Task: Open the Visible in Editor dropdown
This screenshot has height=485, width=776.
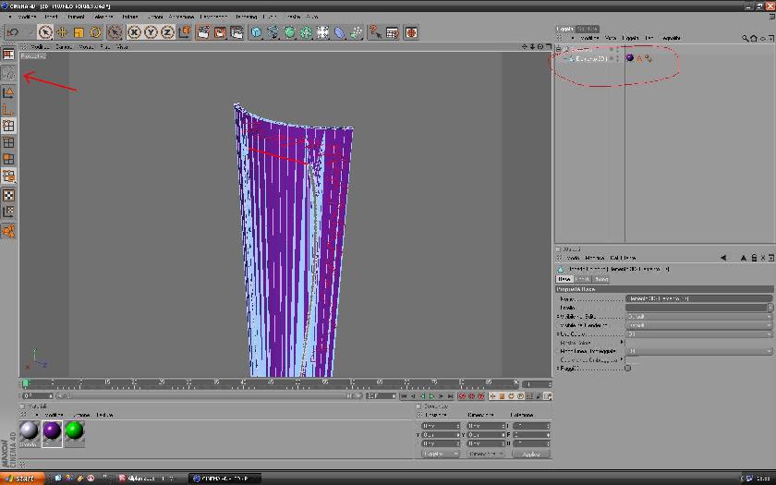Action: 698,316
